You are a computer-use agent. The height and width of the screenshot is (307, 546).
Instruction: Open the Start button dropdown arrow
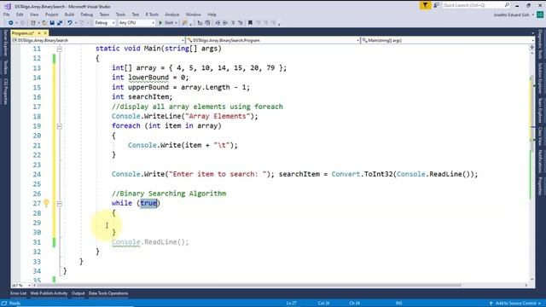point(177,23)
